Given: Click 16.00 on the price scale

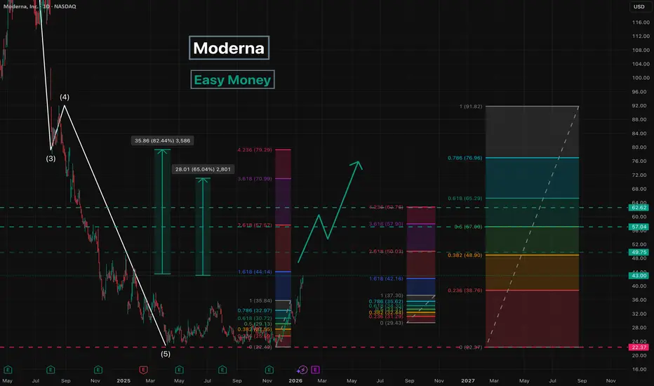Looking at the screenshot, I should click(641, 369).
